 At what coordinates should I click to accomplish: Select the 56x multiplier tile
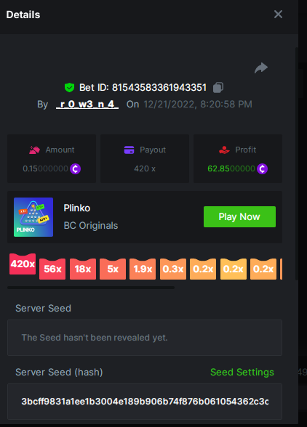click(52, 269)
